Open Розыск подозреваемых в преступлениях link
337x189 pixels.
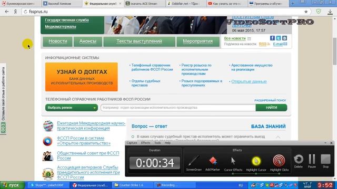(x=202, y=83)
